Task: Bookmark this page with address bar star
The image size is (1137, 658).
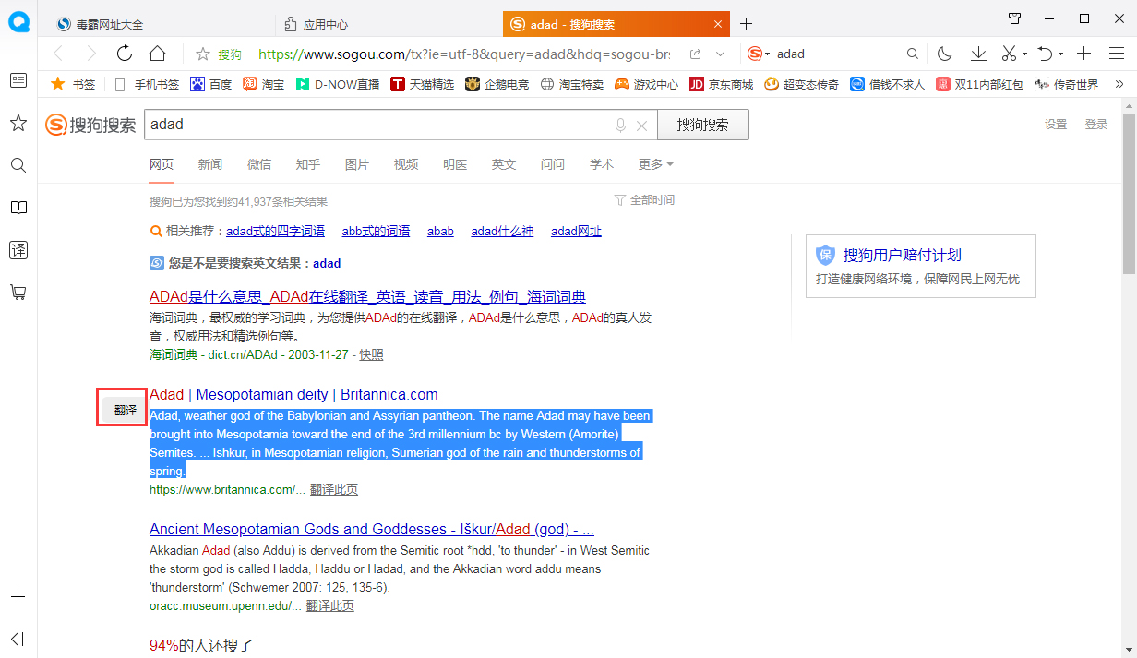Action: [203, 54]
